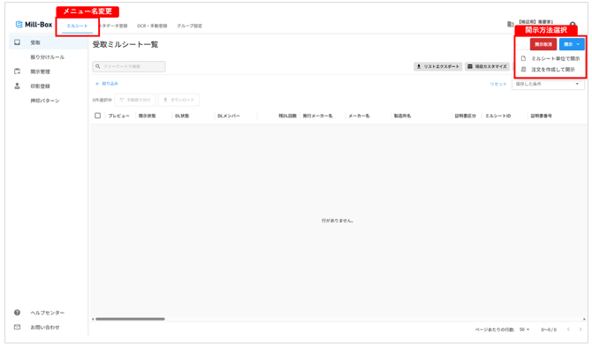
Task: Open 押印パターン in sidebar
Action: pos(45,101)
